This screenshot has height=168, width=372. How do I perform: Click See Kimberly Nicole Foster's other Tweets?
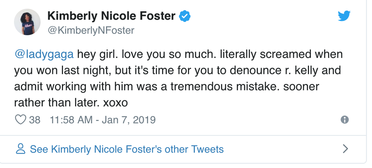[x=127, y=149]
